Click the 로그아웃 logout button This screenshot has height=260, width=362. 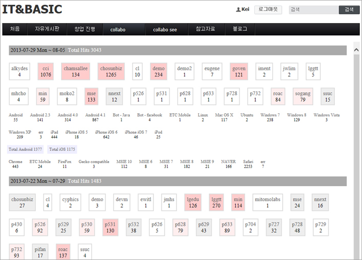(x=268, y=10)
